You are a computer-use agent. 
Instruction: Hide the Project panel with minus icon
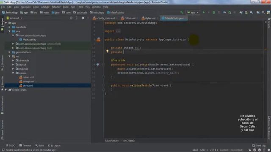(88, 18)
